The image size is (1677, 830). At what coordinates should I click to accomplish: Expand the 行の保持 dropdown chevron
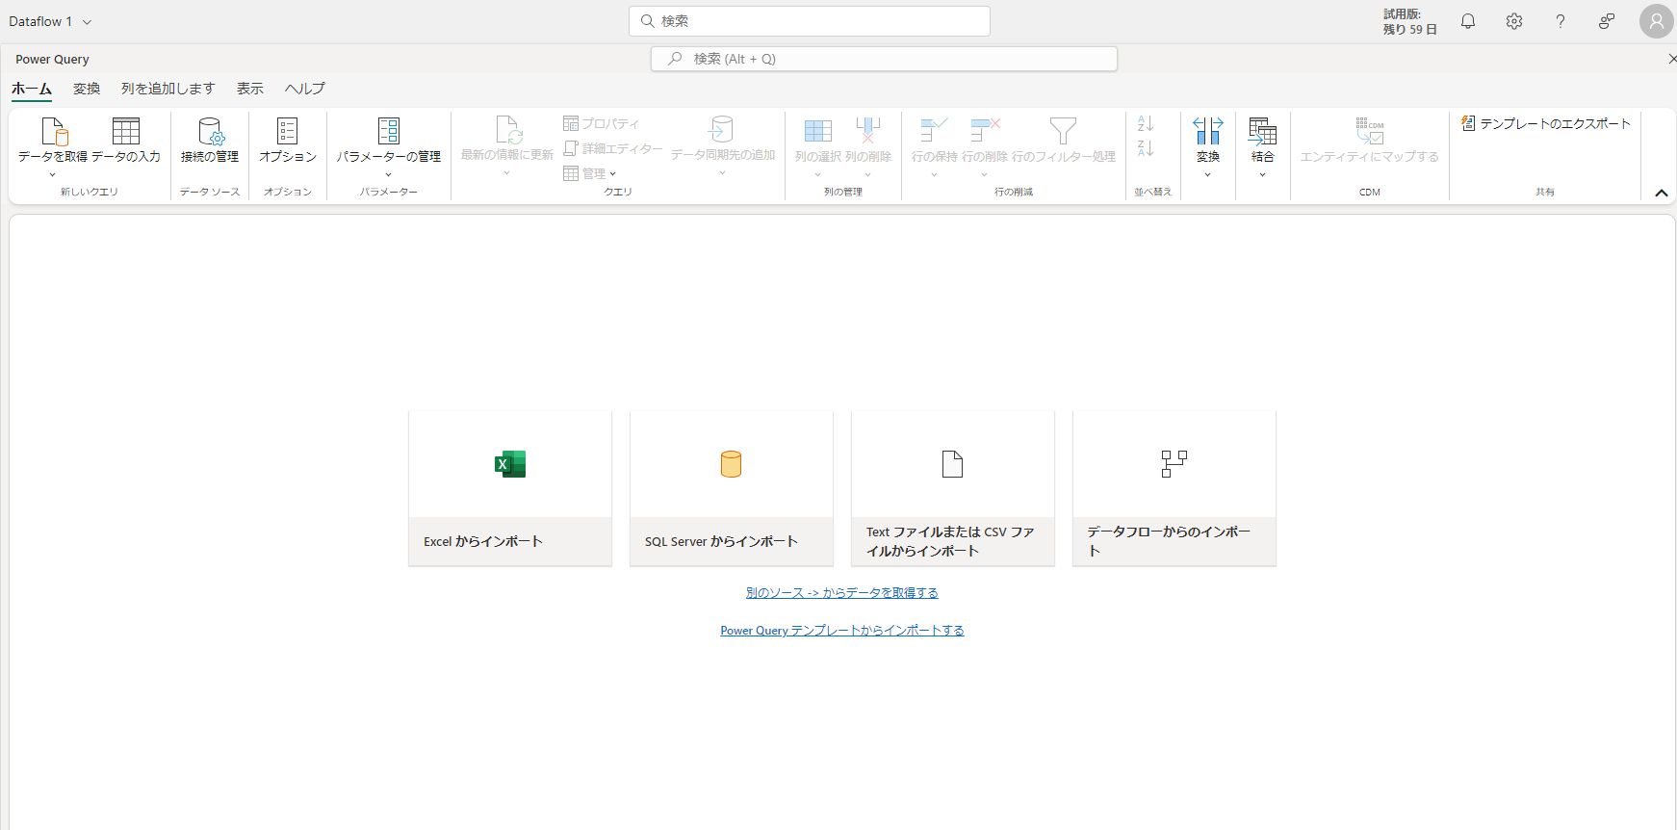point(934,175)
